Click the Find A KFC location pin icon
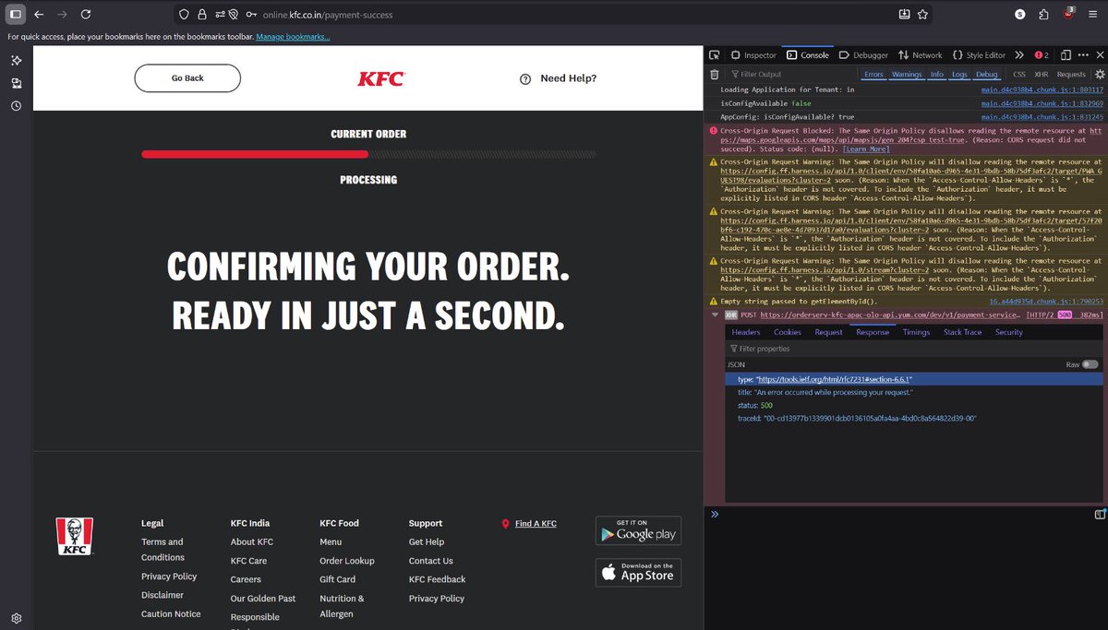Screen dimensions: 1108x630 507,522
